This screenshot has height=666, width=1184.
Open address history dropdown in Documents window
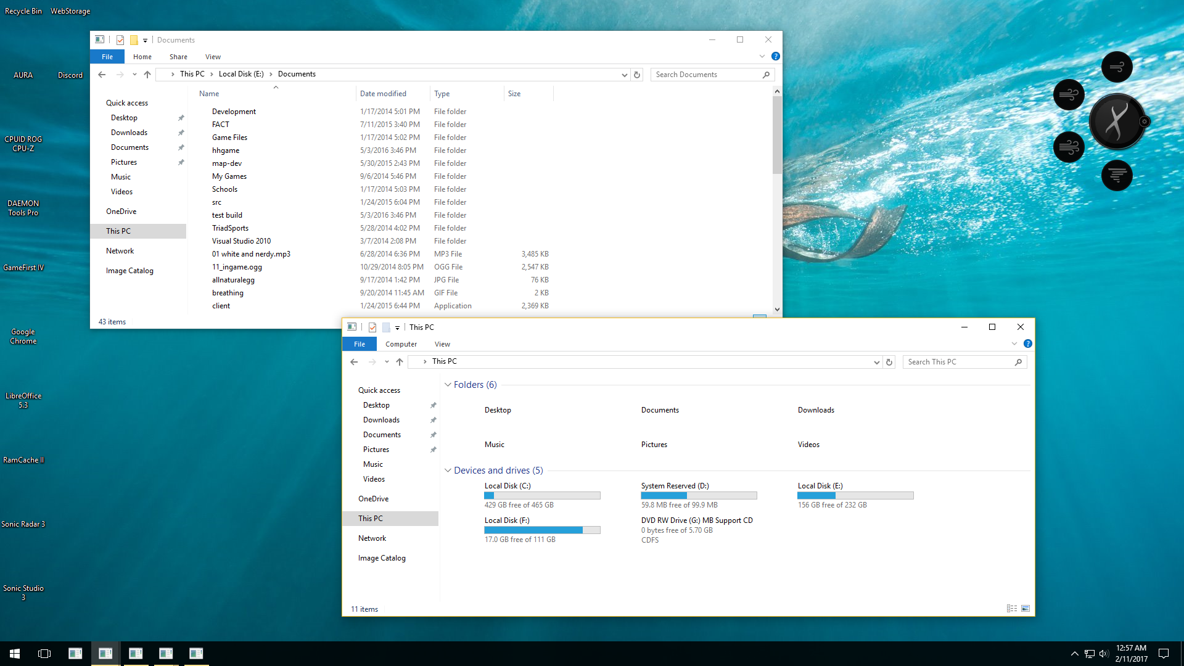(624, 75)
